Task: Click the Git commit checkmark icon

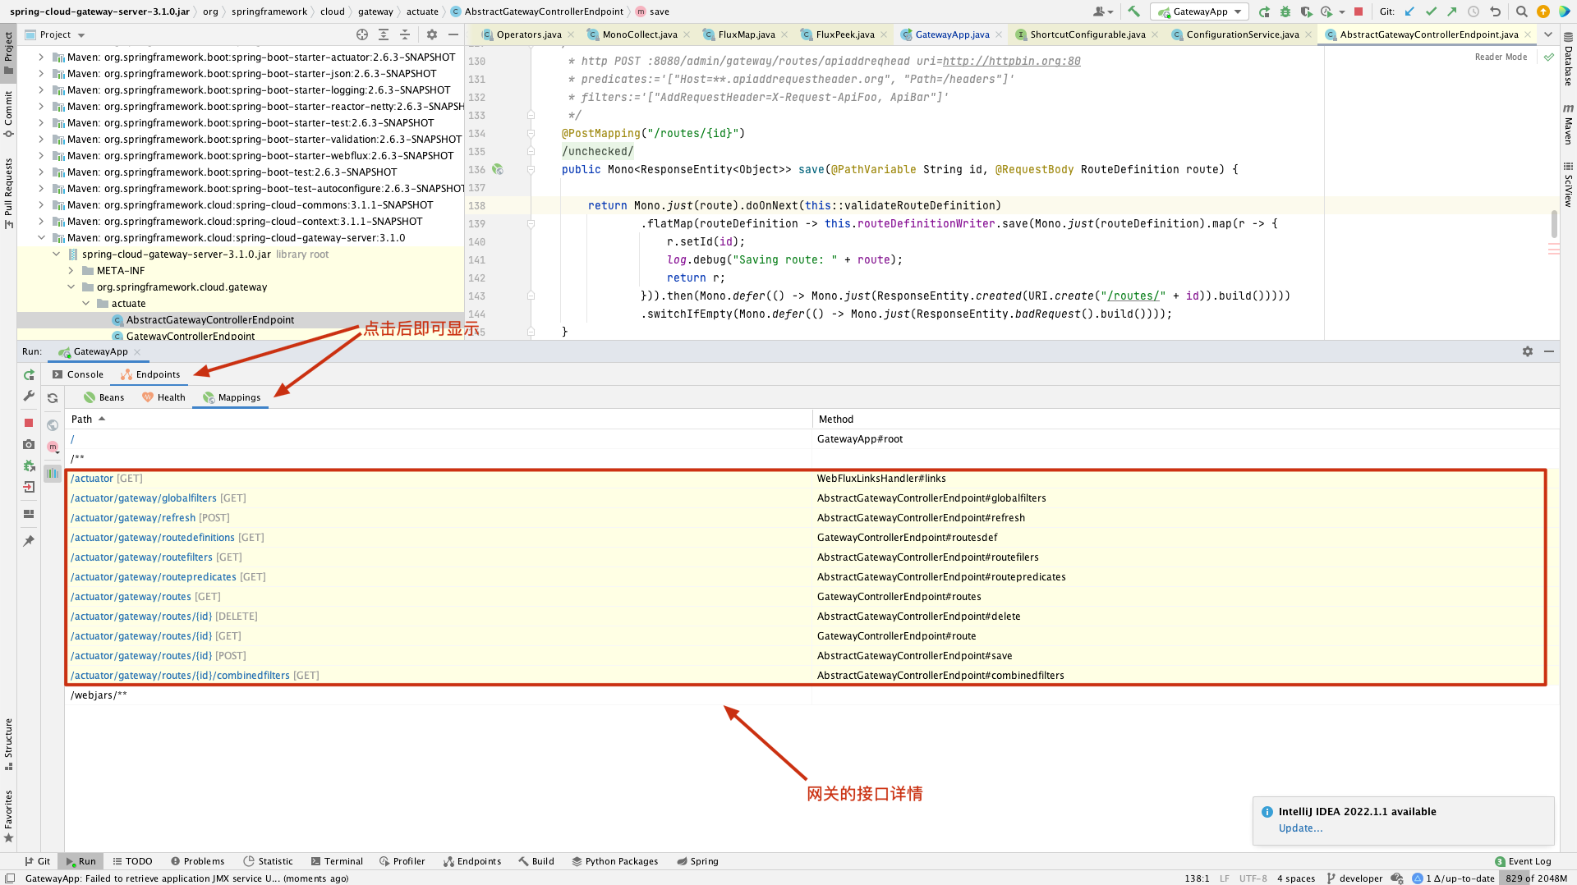Action: tap(1431, 11)
